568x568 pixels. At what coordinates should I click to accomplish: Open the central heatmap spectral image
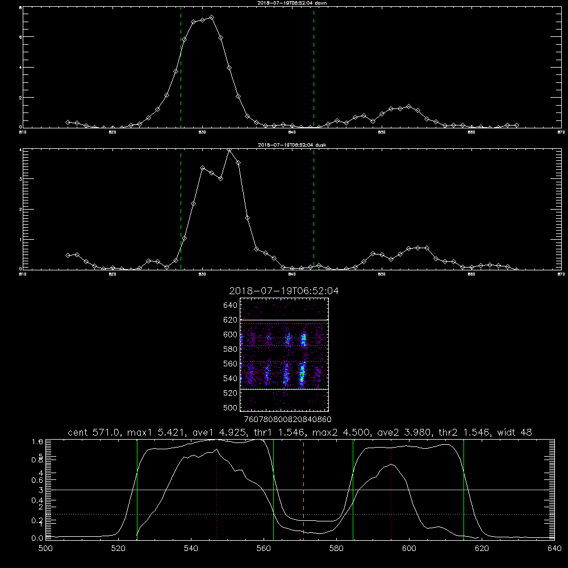(x=285, y=354)
